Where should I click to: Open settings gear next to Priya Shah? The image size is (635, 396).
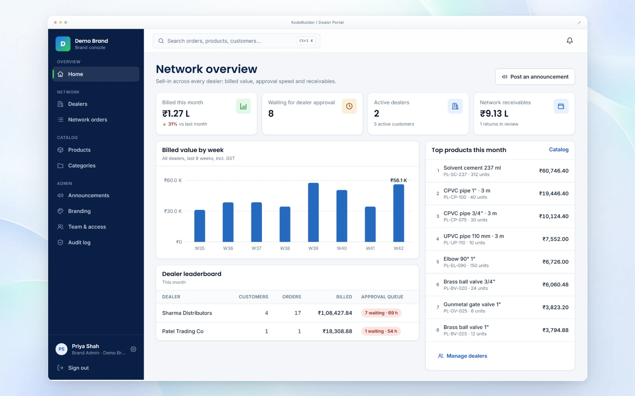tap(133, 349)
